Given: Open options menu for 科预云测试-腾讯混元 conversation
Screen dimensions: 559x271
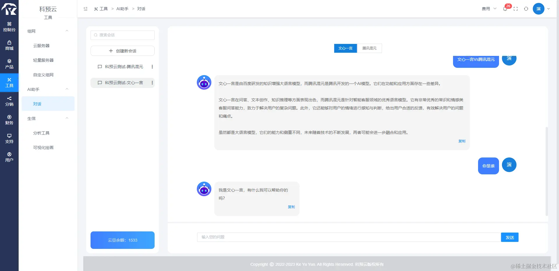Looking at the screenshot, I should point(152,67).
